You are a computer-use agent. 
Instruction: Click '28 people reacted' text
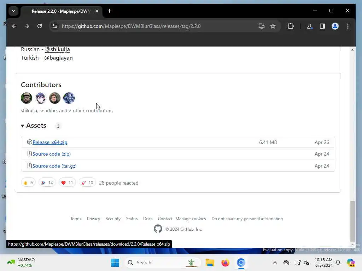pyautogui.click(x=119, y=183)
